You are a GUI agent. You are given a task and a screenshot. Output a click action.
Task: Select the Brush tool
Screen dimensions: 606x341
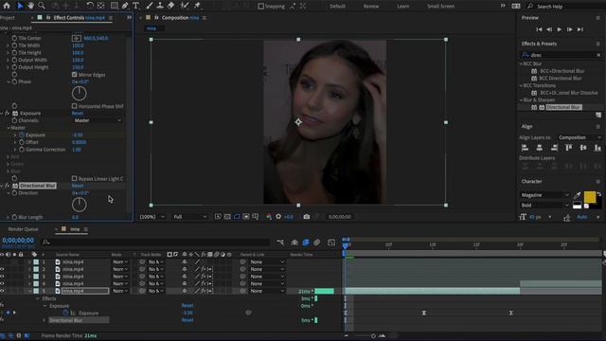(x=150, y=6)
